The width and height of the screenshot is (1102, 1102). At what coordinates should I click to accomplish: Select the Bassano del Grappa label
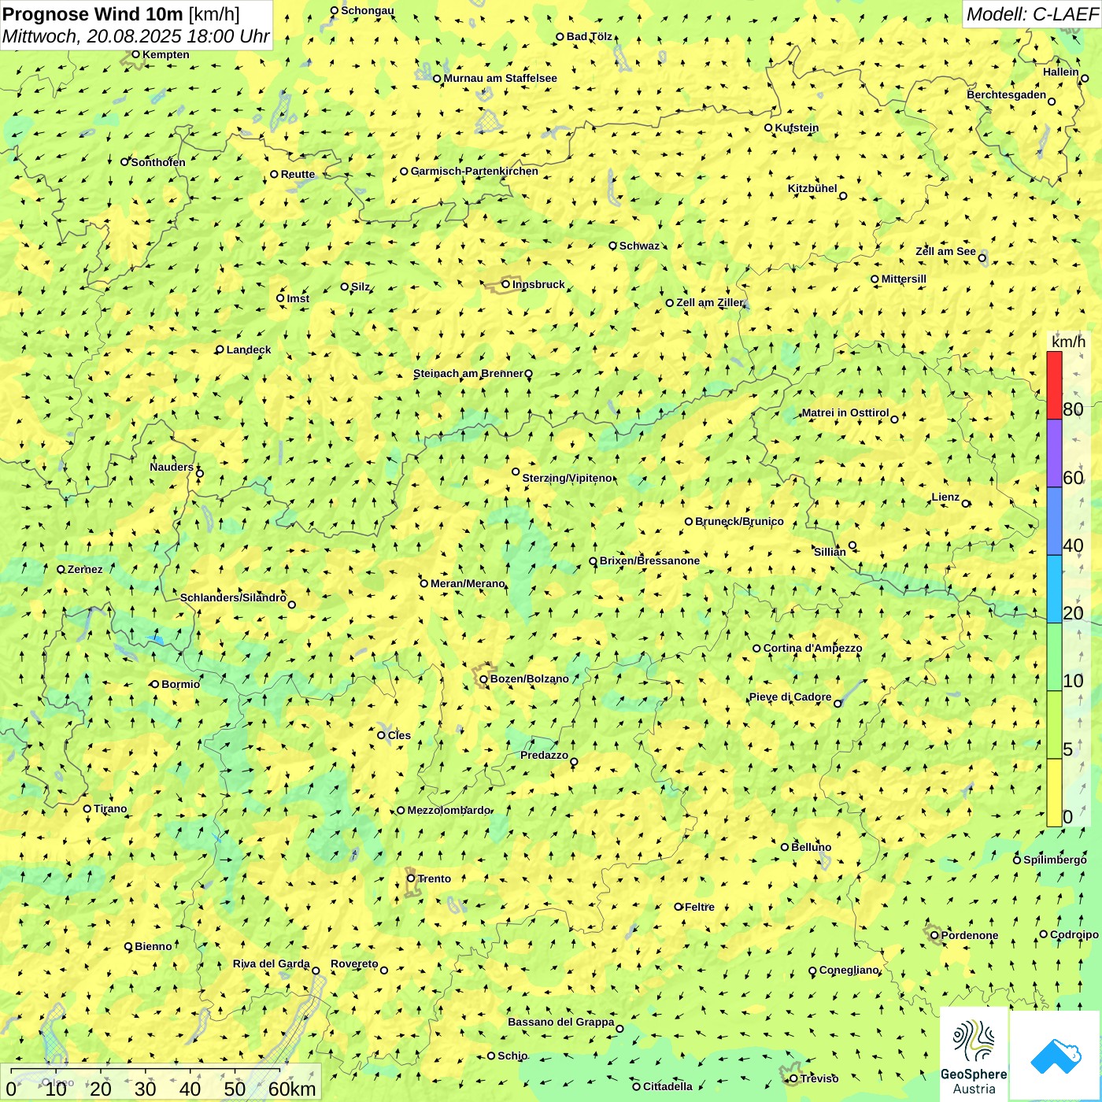tap(561, 1022)
